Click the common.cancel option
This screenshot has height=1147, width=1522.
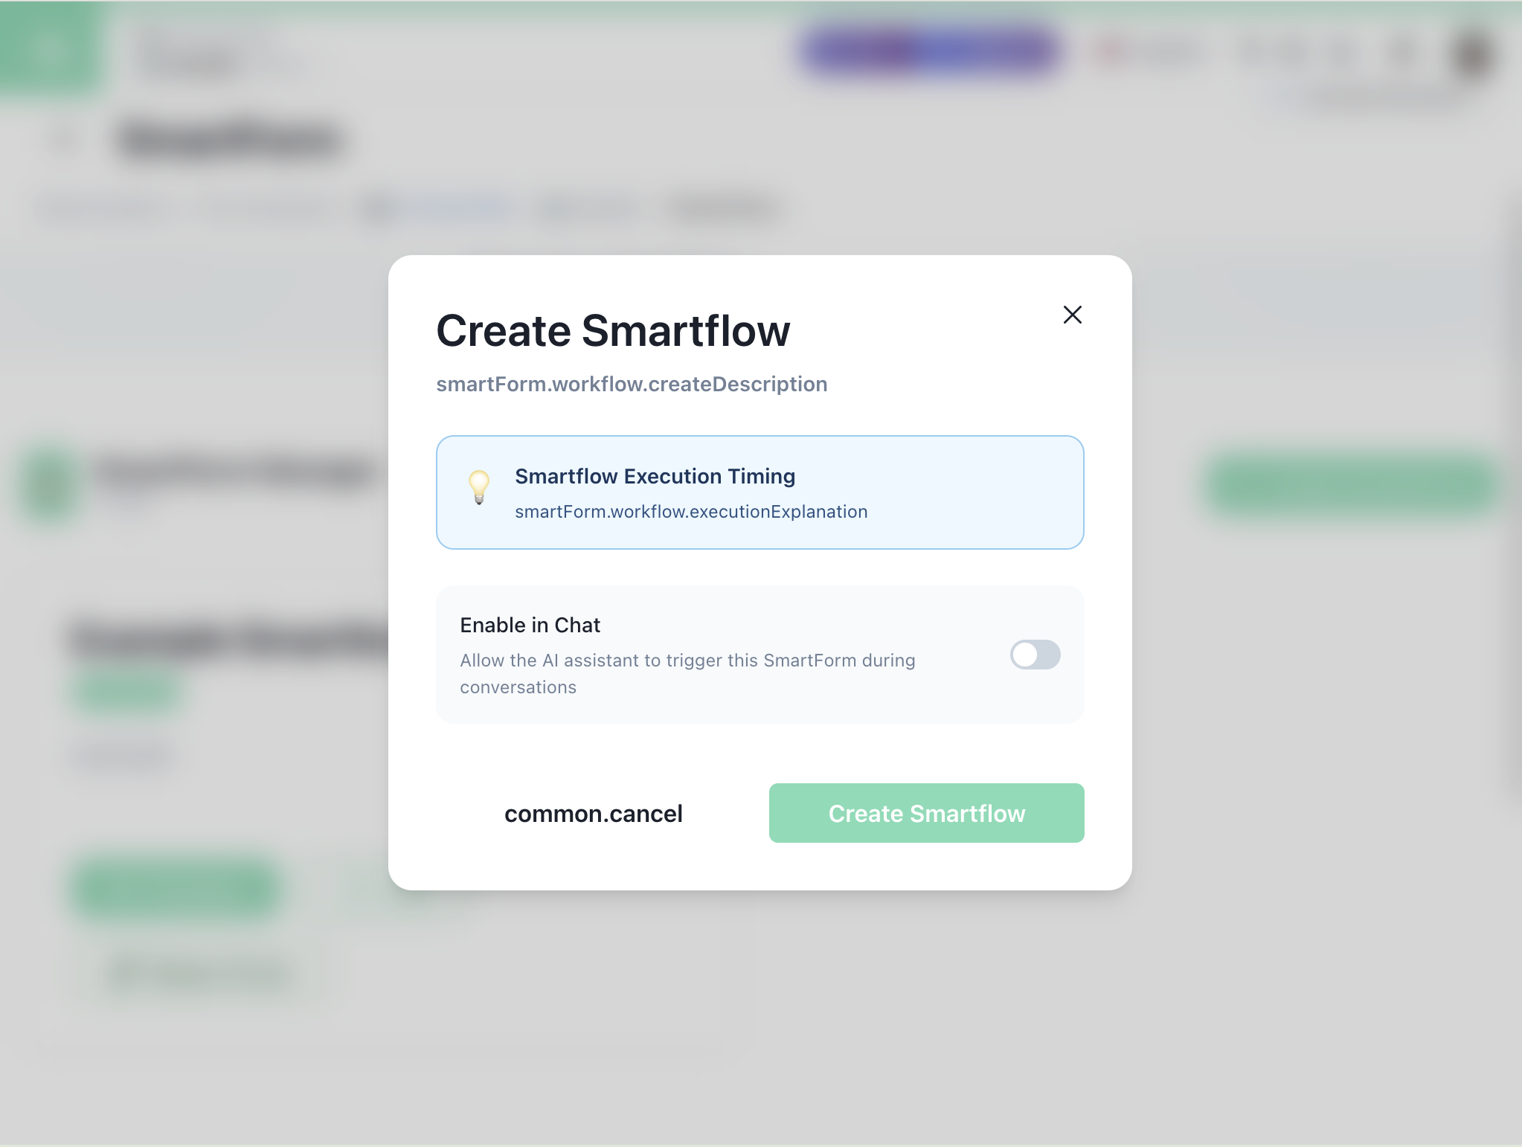pyautogui.click(x=594, y=813)
